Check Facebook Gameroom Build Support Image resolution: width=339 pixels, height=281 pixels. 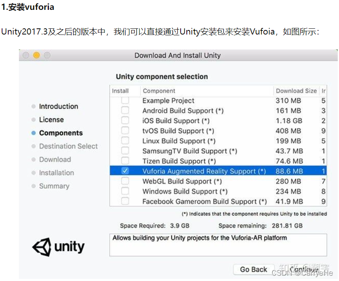[125, 201]
